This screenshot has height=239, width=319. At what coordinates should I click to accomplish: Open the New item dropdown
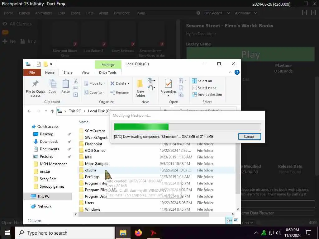click(152, 81)
